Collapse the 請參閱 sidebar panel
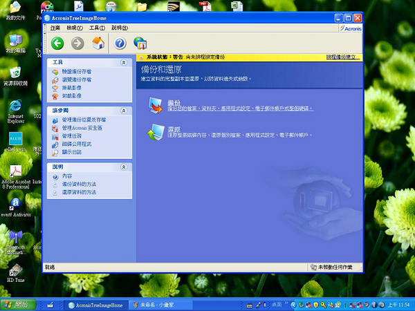The width and height of the screenshot is (415, 311). coord(124,111)
